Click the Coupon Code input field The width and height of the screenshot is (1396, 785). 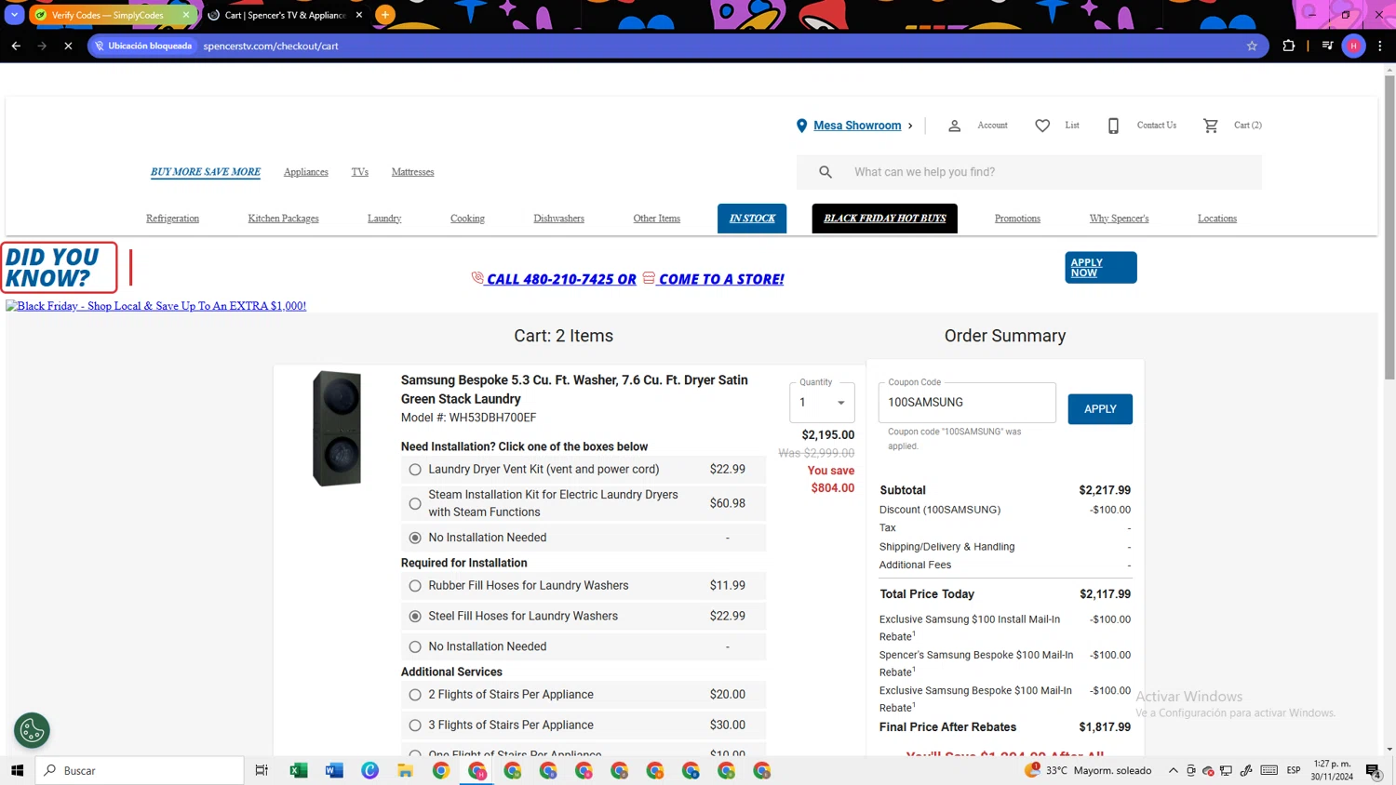click(x=967, y=403)
